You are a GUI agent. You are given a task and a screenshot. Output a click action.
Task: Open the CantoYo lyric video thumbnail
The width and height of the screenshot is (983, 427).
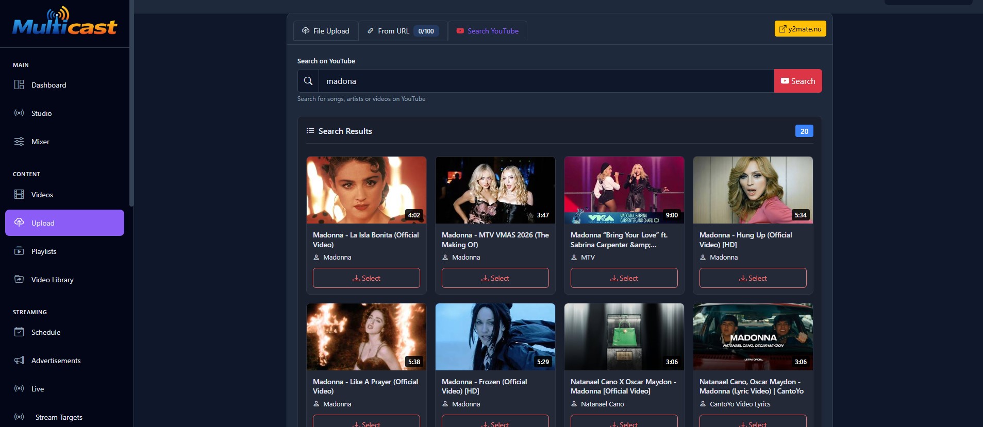pyautogui.click(x=753, y=337)
